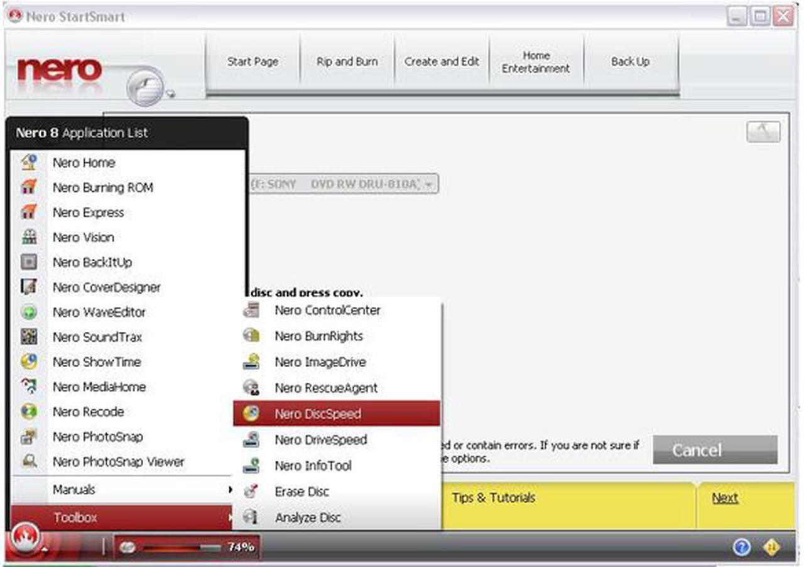Select Nero Vision text entry

pyautogui.click(x=84, y=237)
